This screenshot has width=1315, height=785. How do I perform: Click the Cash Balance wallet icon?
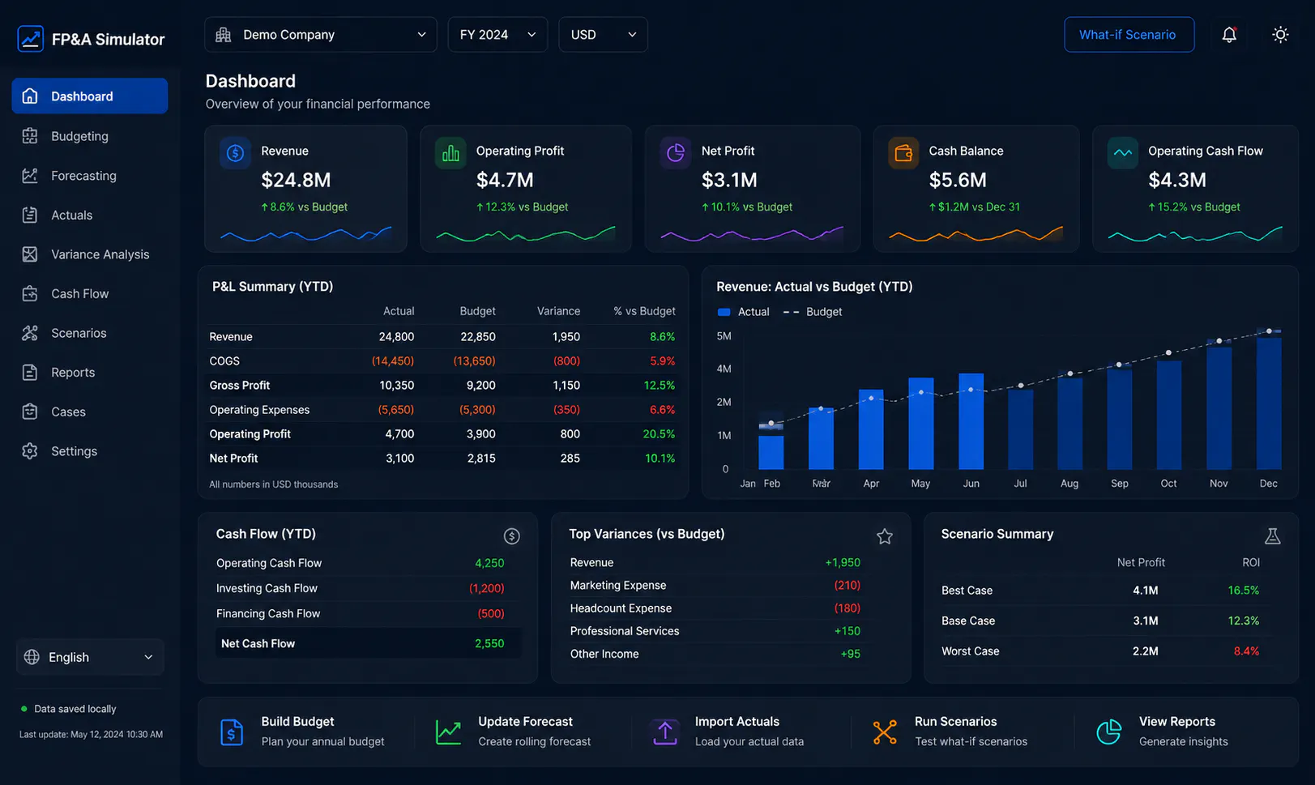click(903, 153)
